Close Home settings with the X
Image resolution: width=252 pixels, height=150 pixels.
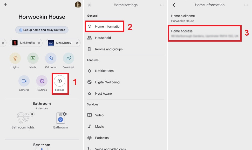(x=90, y=5)
